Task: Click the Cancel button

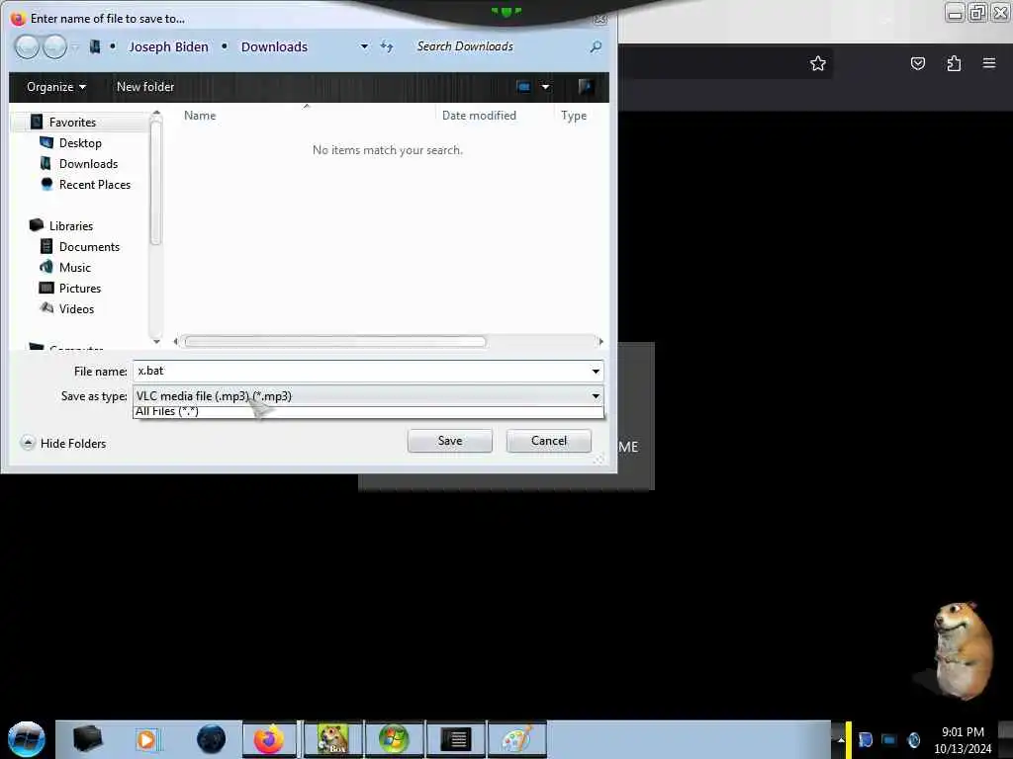Action: tap(548, 441)
